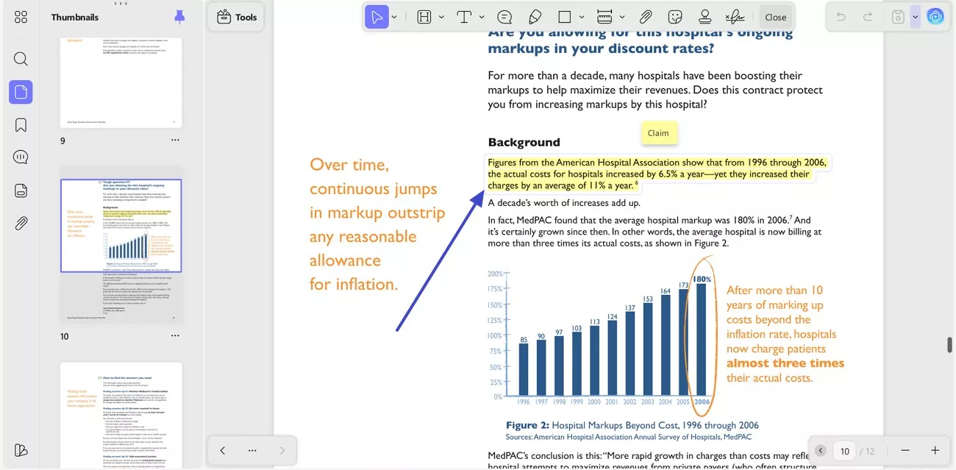Image resolution: width=956 pixels, height=470 pixels.
Task: Unpin the Thumbnails panel with pin icon
Action: click(179, 17)
